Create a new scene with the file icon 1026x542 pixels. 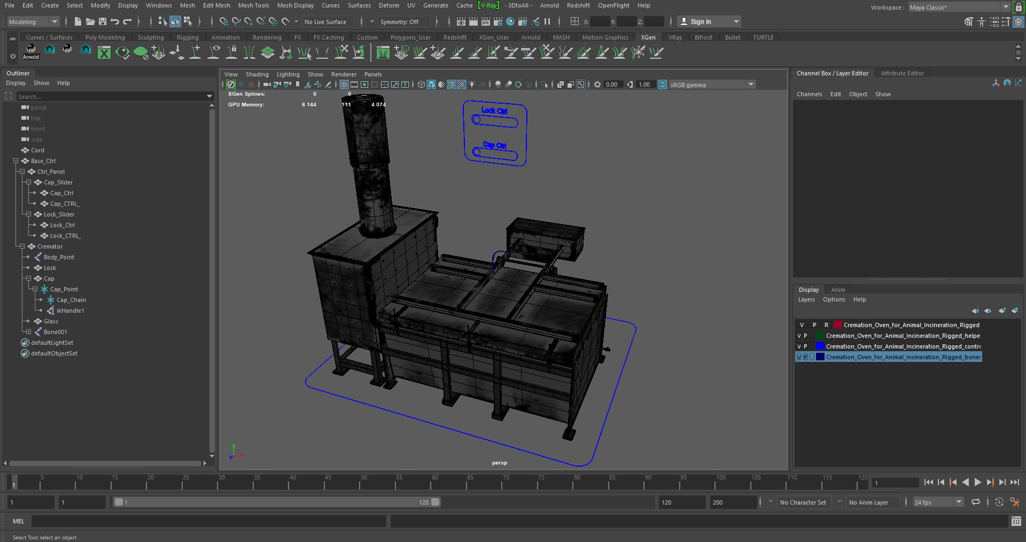77,21
